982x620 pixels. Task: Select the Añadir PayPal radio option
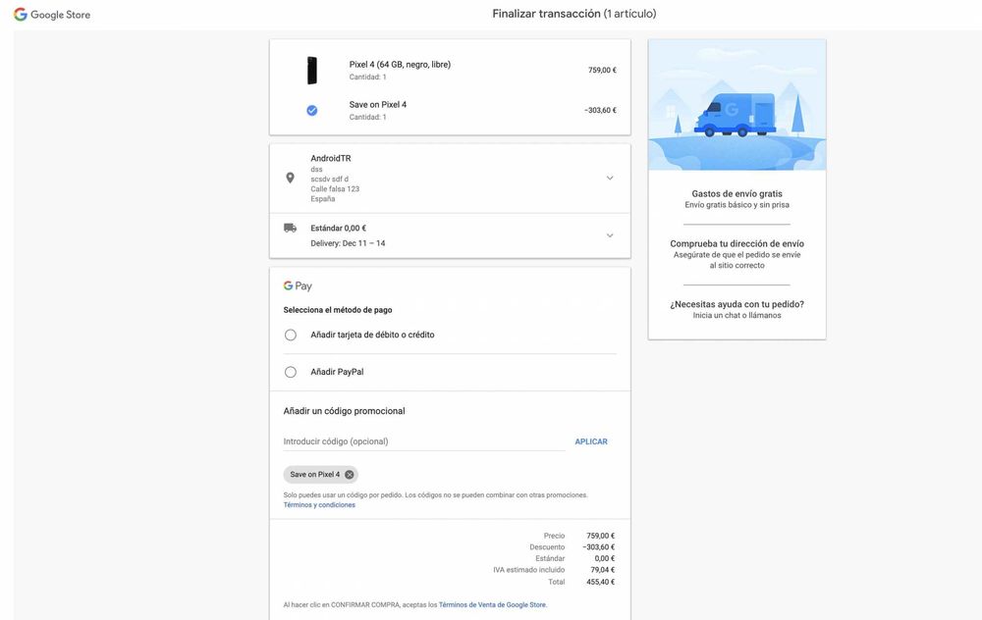pyautogui.click(x=291, y=372)
